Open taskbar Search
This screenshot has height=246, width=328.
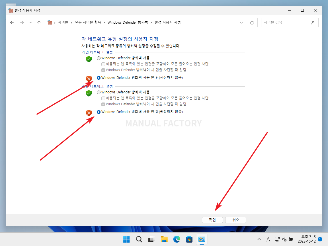pyautogui.click(x=139, y=239)
